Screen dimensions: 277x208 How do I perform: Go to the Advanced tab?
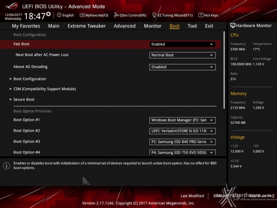(125, 26)
